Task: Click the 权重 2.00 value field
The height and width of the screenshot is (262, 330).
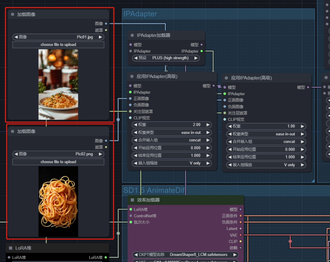Action: tap(172, 125)
